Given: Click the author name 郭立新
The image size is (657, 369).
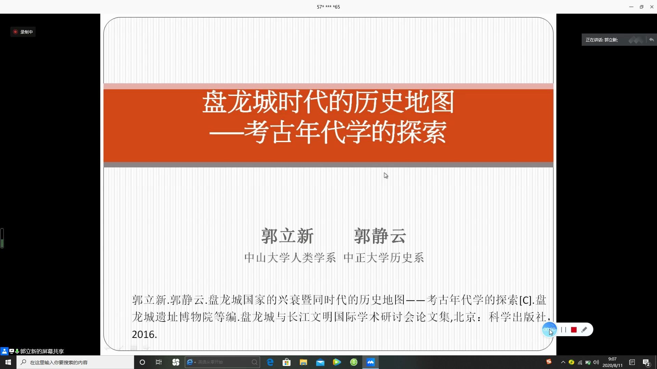Looking at the screenshot, I should [287, 236].
